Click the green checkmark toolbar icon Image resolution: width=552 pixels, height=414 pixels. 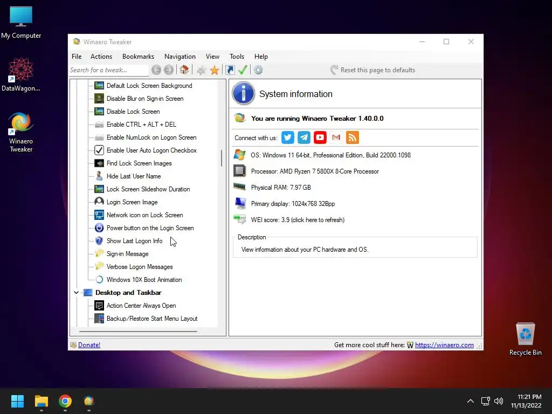pos(243,70)
